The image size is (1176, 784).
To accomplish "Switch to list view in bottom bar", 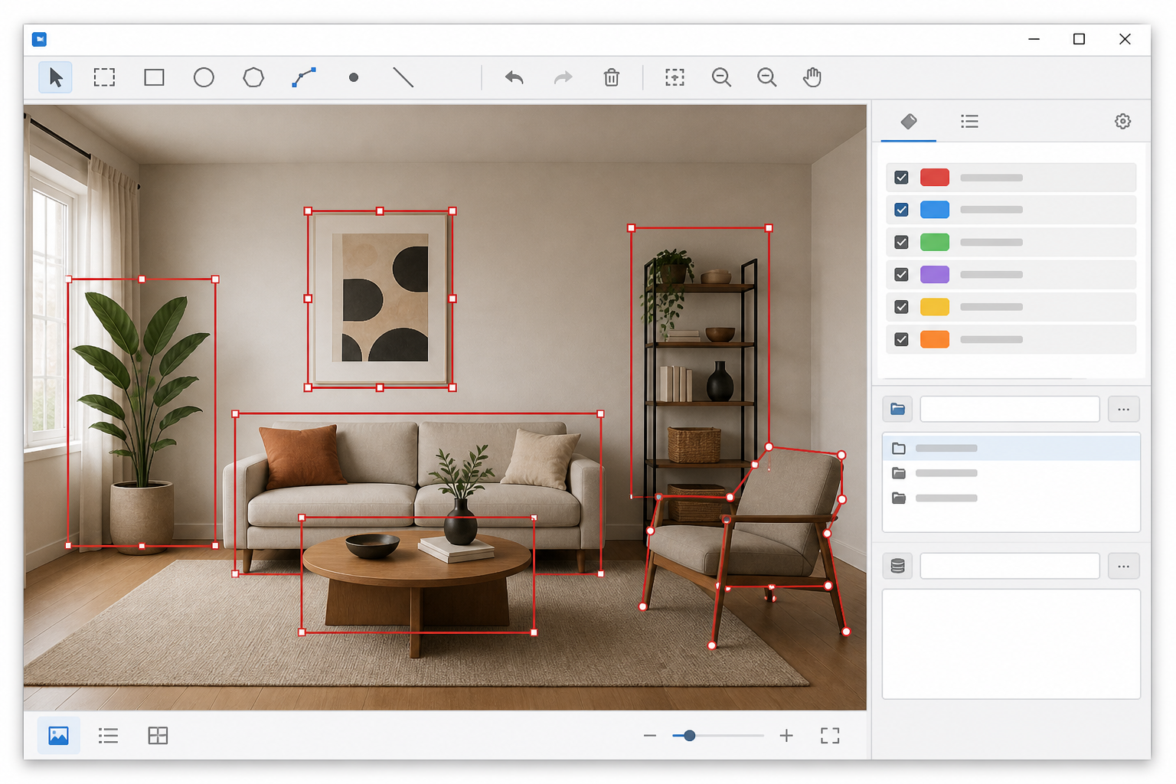I will (x=108, y=736).
